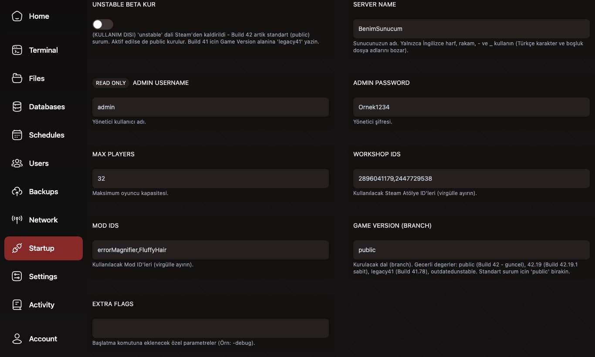Click the Account person icon
This screenshot has height=357, width=595.
coord(17,339)
